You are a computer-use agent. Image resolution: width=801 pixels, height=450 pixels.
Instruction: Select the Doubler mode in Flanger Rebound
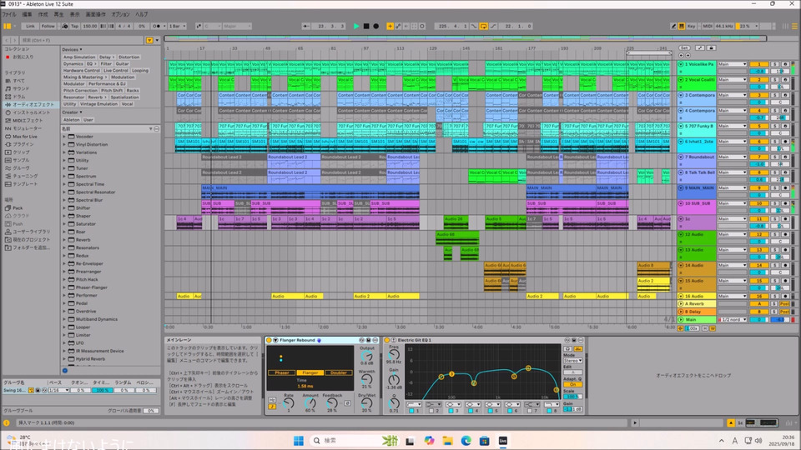tap(338, 372)
